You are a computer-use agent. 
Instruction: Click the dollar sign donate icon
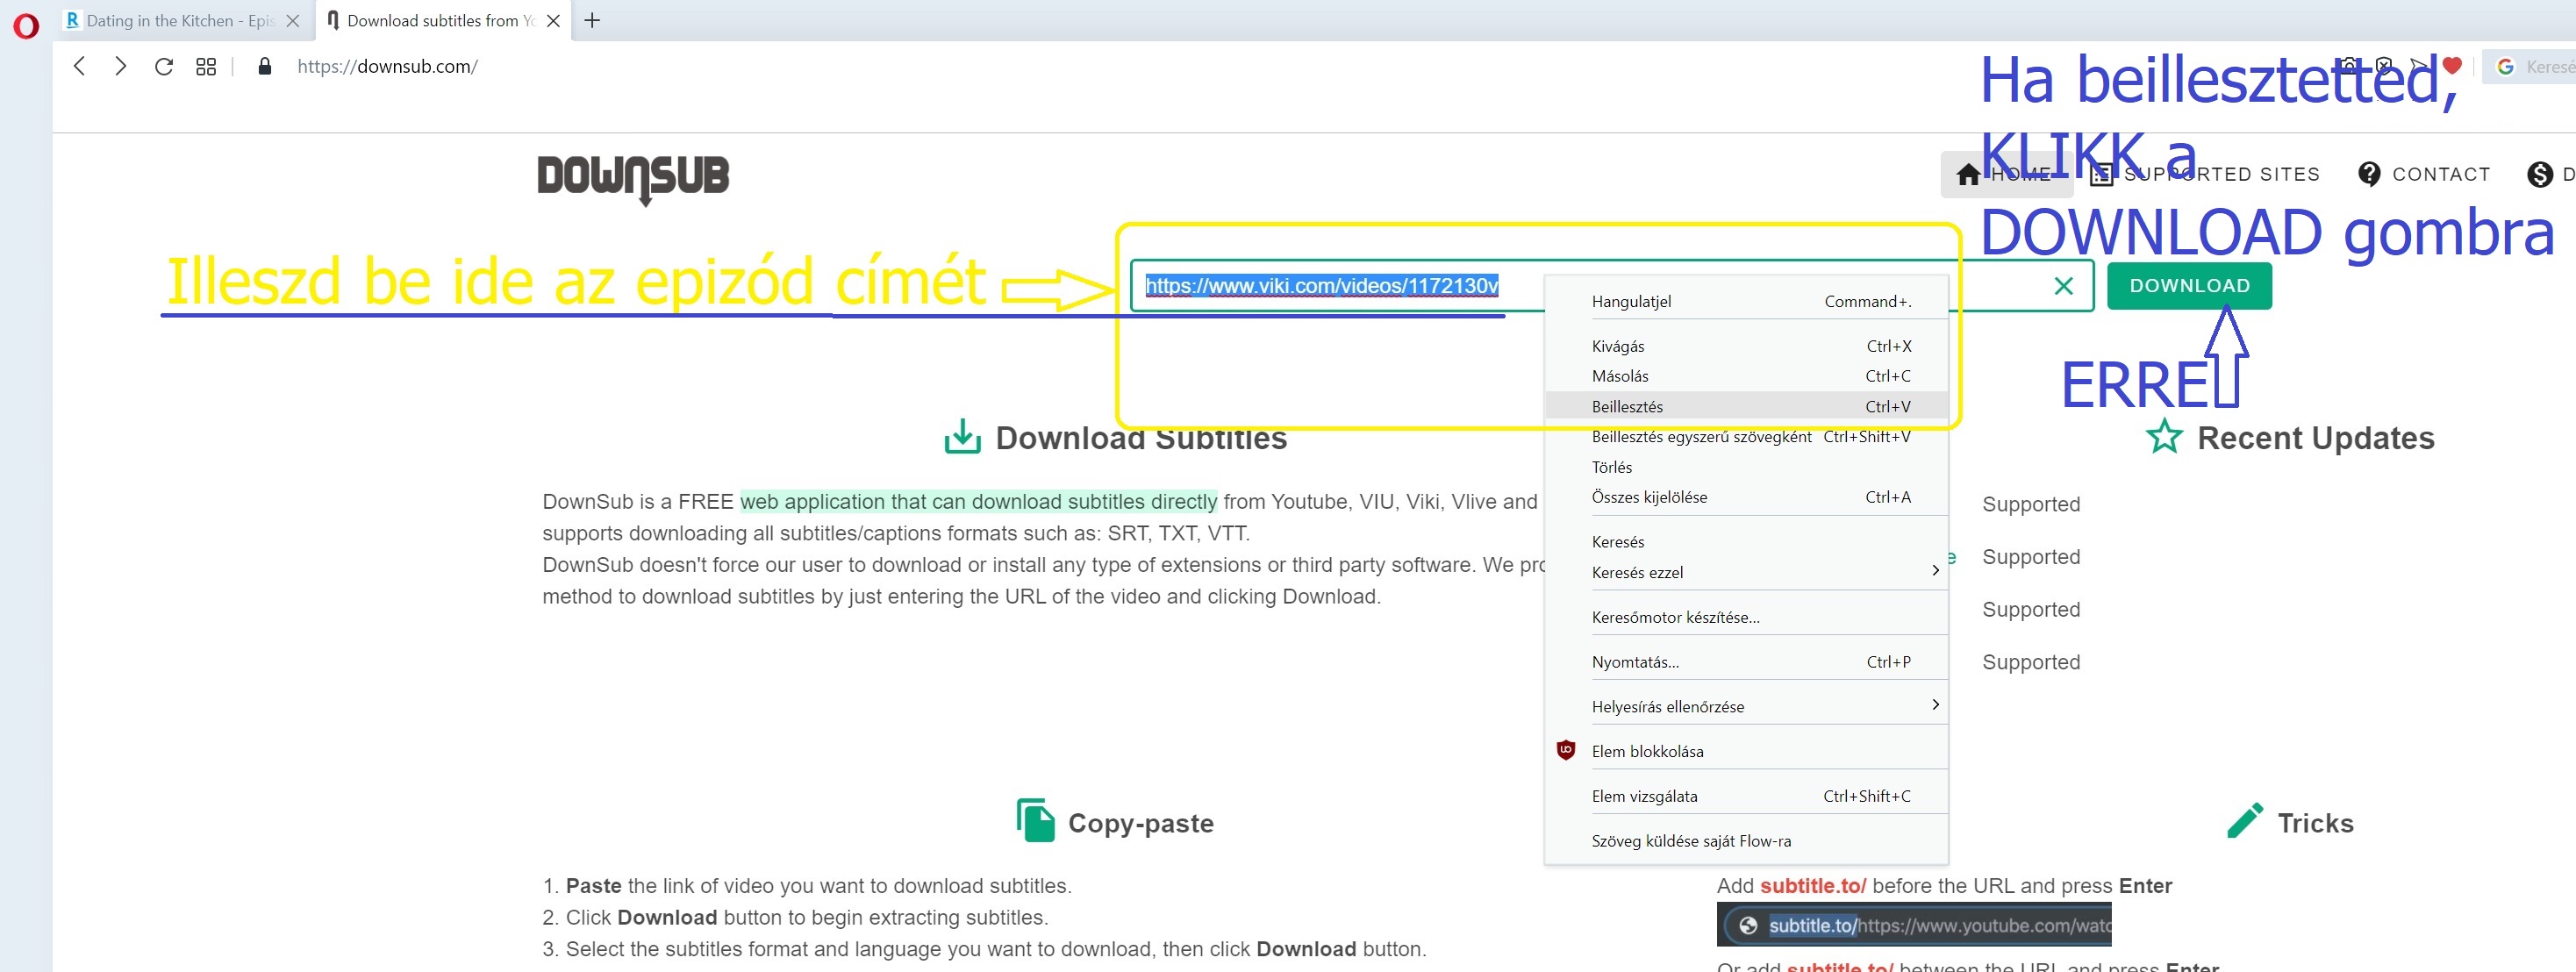point(2540,174)
